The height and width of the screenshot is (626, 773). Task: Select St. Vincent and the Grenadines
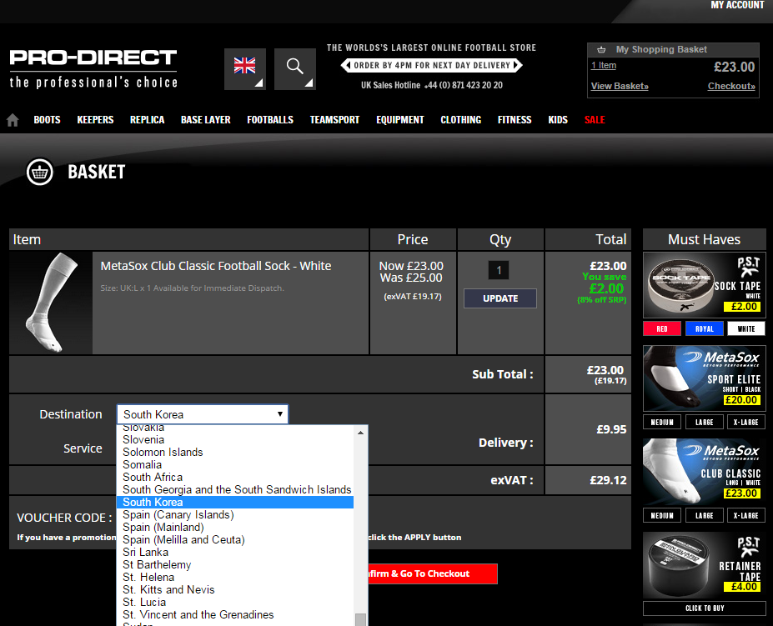tap(234, 615)
